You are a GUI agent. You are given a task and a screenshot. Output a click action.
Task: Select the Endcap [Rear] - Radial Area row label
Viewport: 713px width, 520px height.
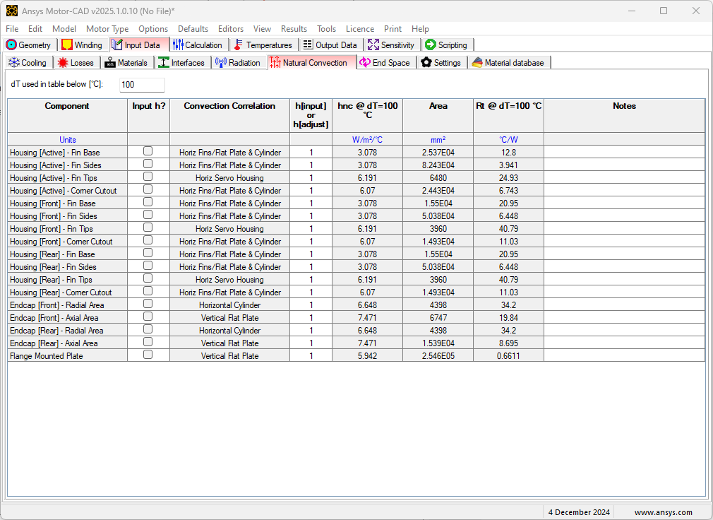pos(56,331)
